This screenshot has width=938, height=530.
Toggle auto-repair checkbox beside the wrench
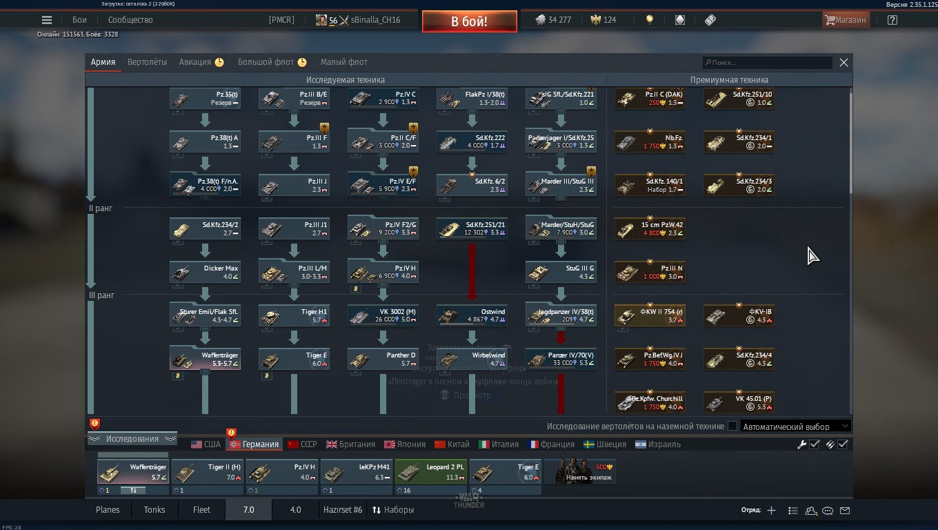click(815, 444)
